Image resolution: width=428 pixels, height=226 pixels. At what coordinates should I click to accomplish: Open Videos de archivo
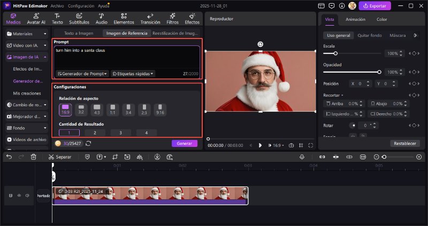pyautogui.click(x=27, y=139)
